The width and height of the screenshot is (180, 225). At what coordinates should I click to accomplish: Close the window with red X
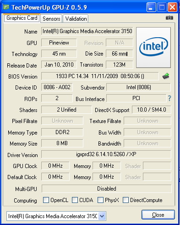172,7
